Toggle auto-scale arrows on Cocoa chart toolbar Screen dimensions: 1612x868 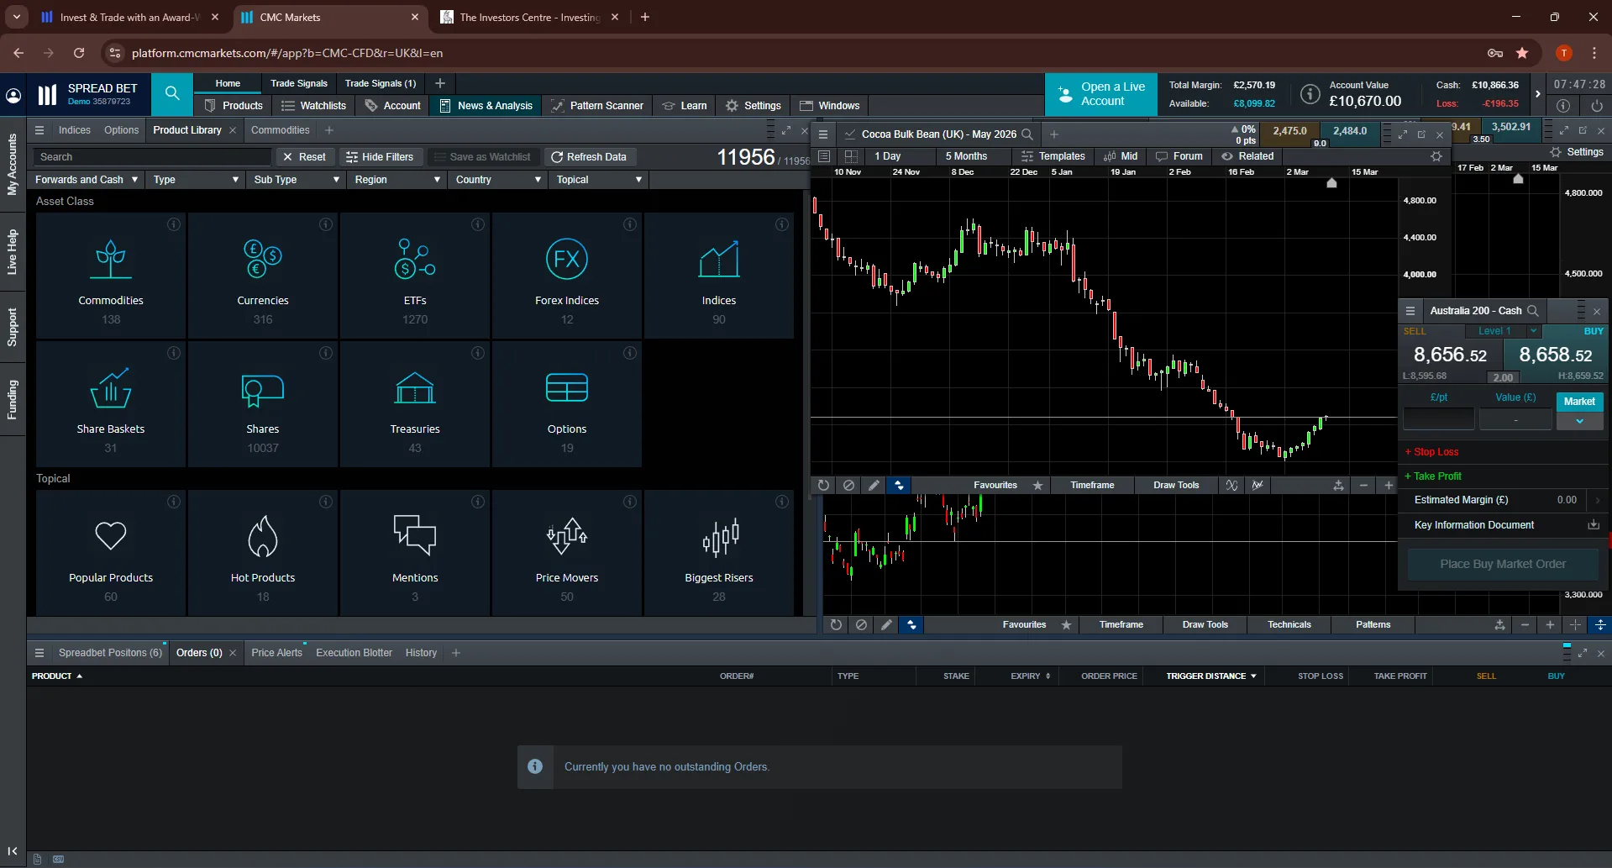[x=899, y=485]
